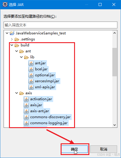Click the jar icon beside optional.jar

pyautogui.click(x=31, y=75)
